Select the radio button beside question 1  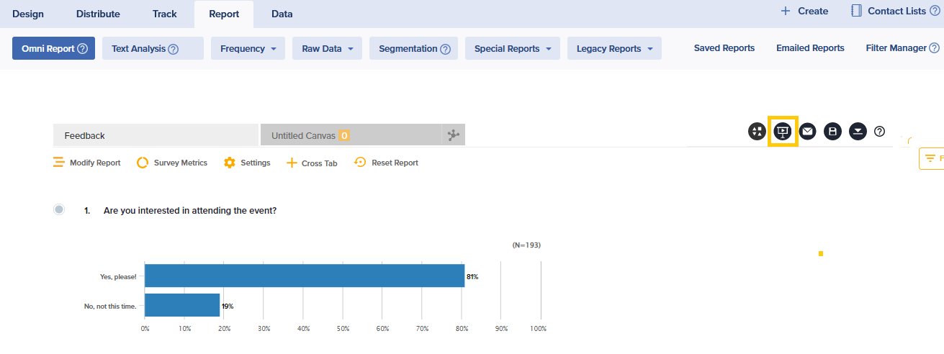(59, 209)
